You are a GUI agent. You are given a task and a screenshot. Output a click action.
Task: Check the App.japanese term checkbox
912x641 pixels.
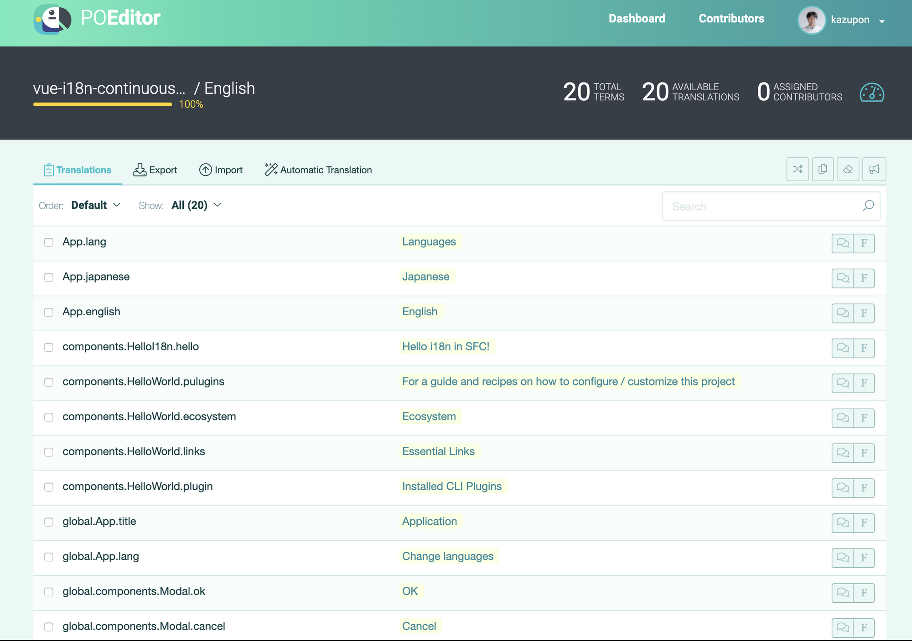(x=49, y=277)
